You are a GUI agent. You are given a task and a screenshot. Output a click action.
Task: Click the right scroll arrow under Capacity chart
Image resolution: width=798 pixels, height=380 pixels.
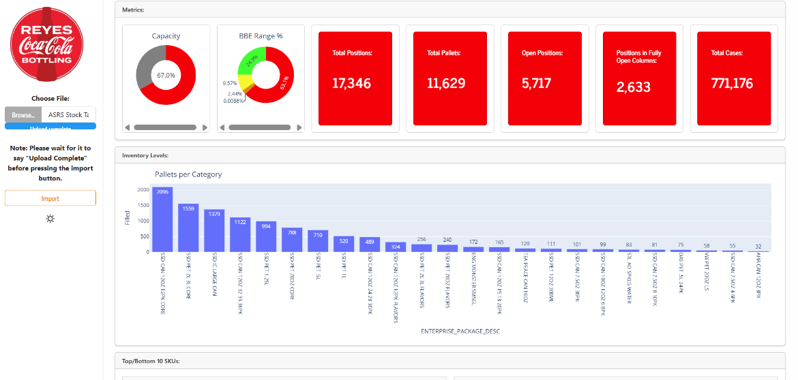pos(205,127)
